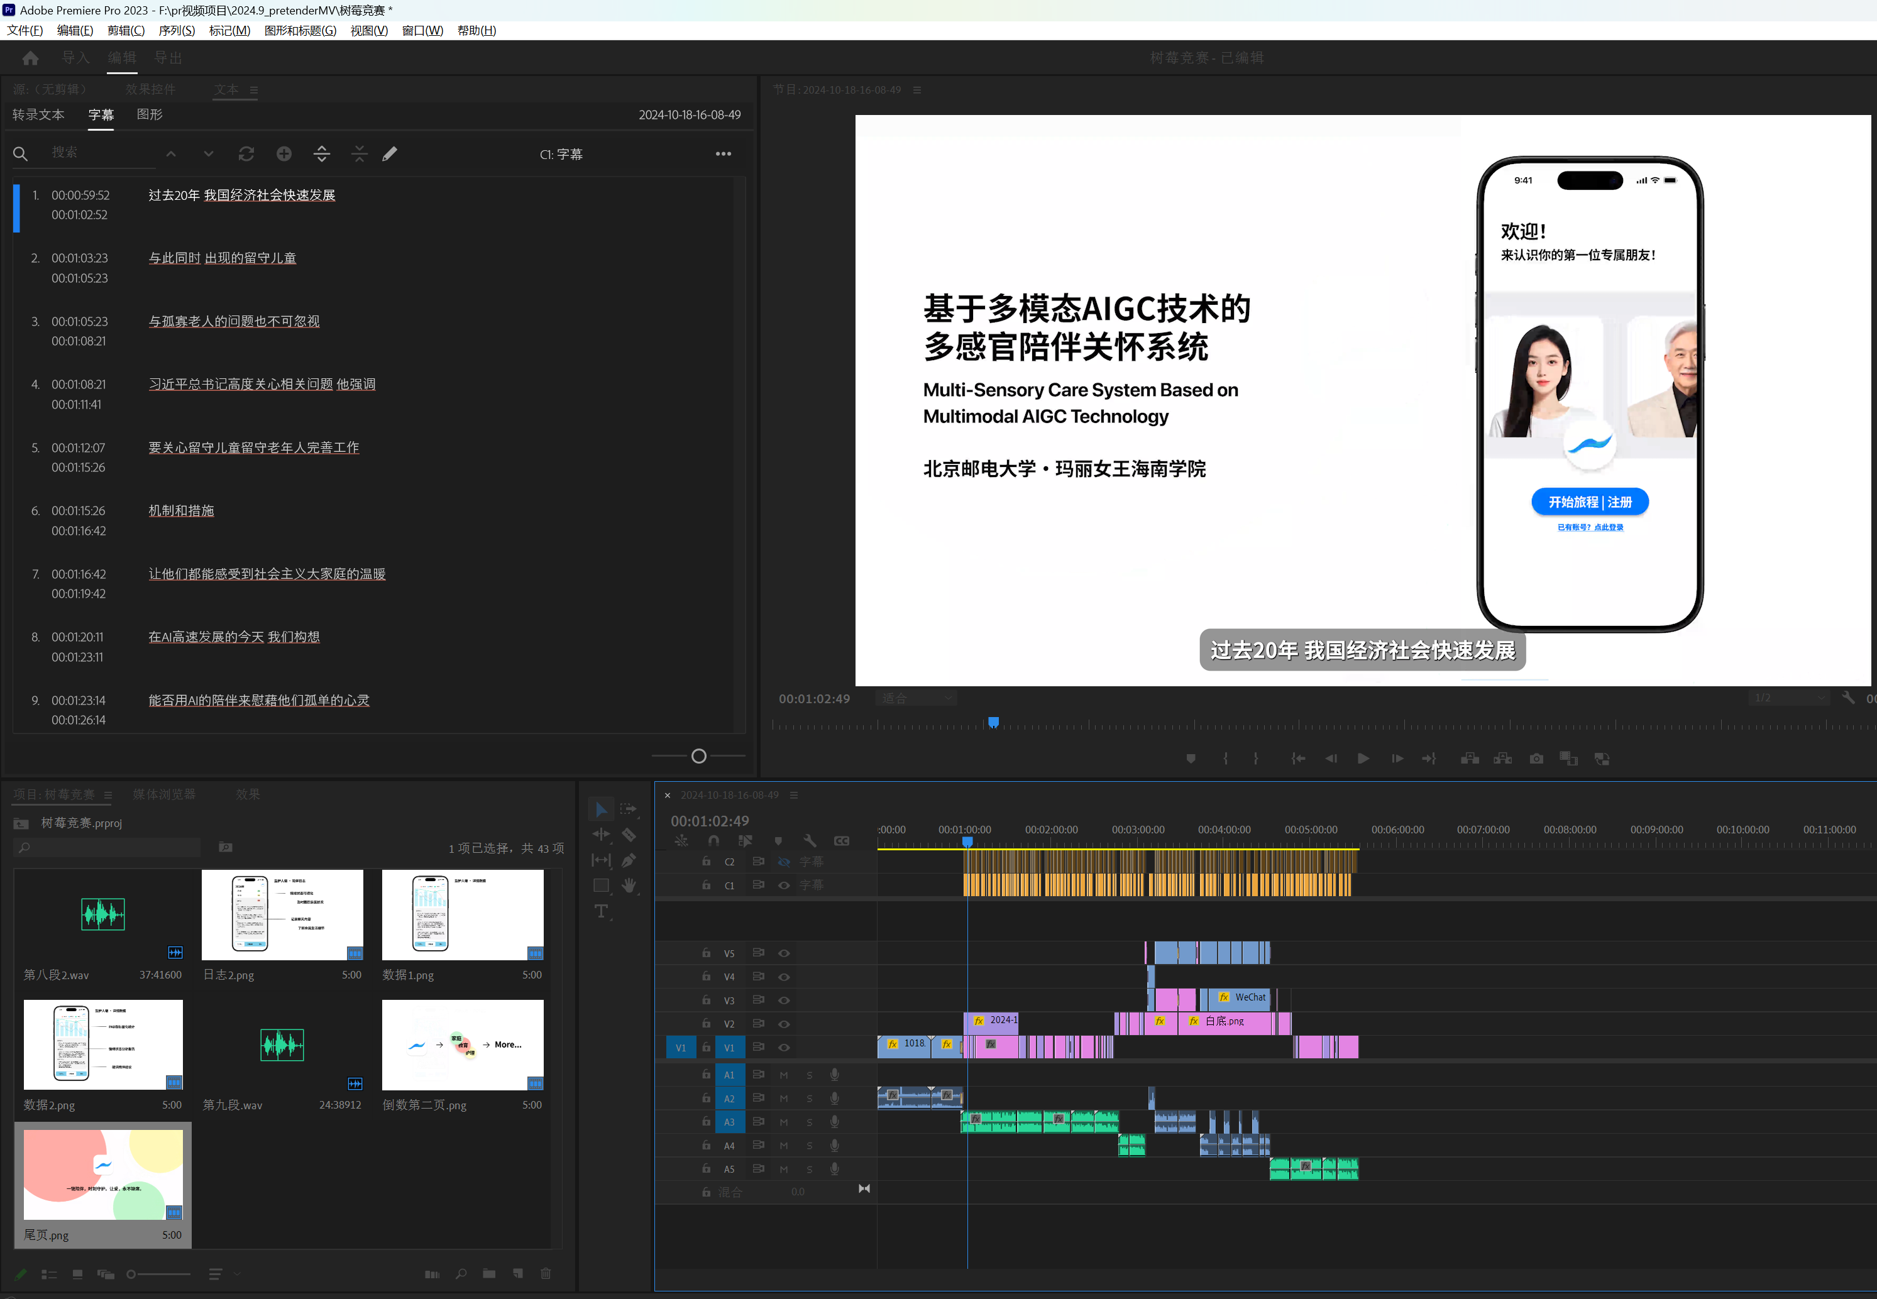Go to previous search result arrow
Viewport: 1877px width, 1299px height.
point(171,154)
